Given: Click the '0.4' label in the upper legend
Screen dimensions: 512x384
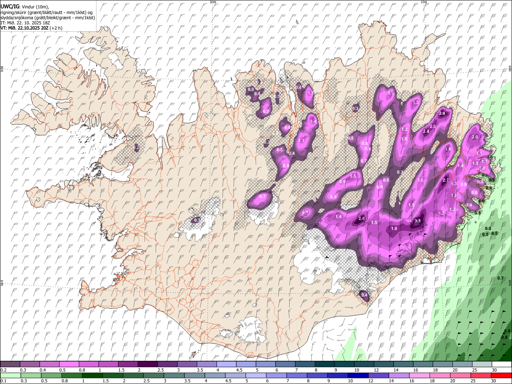Looking at the screenshot, I should click(43, 370).
